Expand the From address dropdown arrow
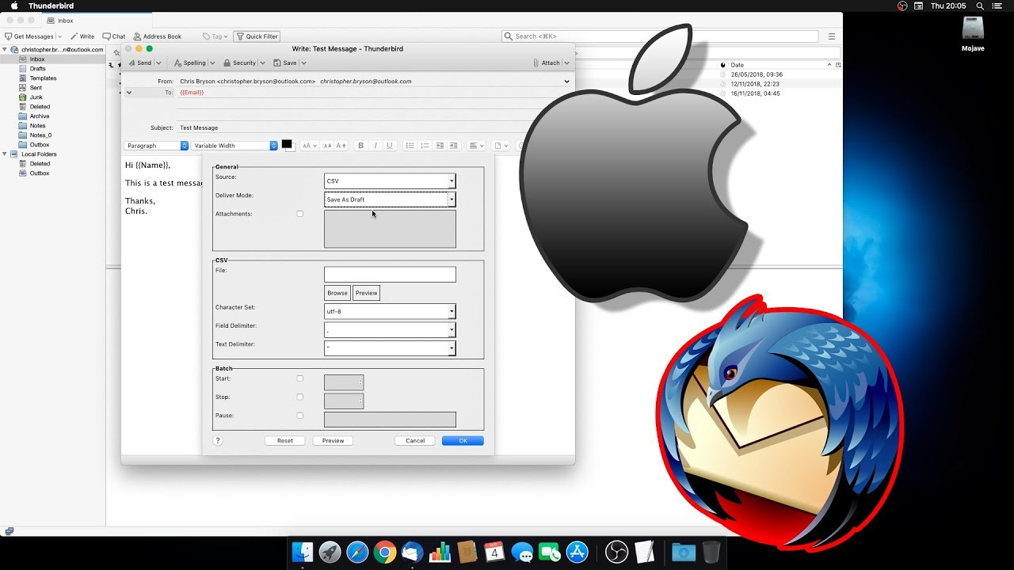This screenshot has height=570, width=1014. [566, 82]
